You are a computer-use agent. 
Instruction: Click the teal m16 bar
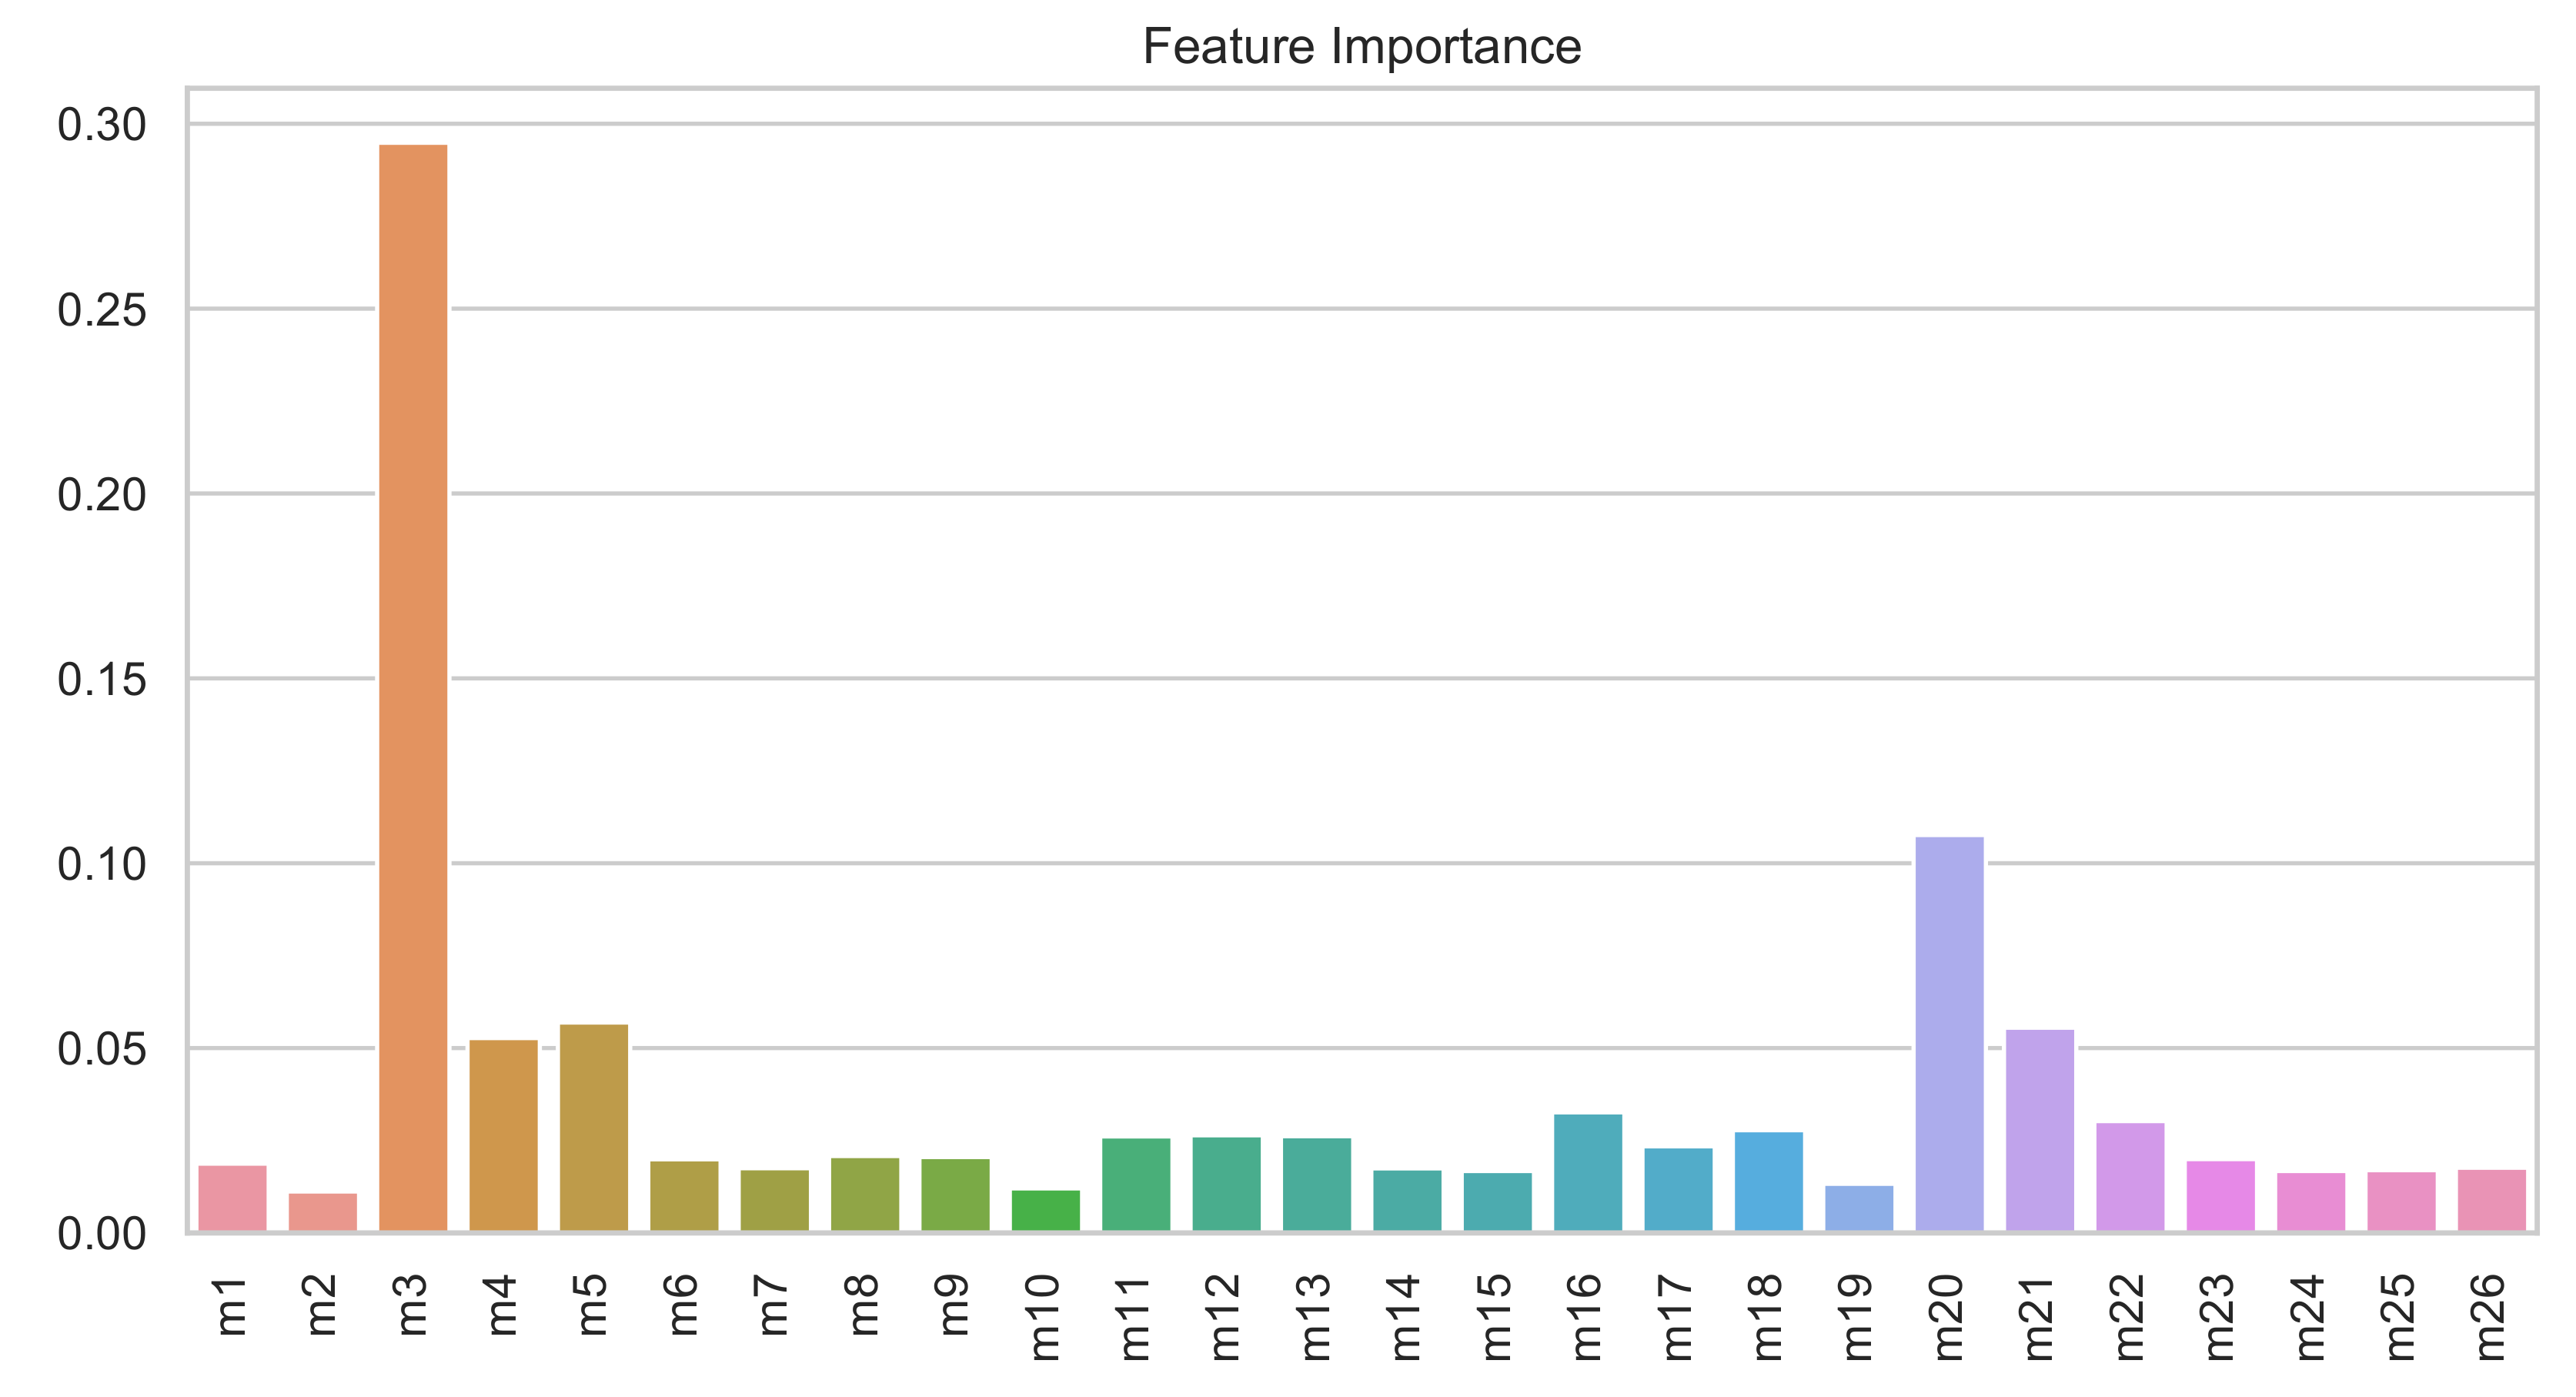1588,1172
